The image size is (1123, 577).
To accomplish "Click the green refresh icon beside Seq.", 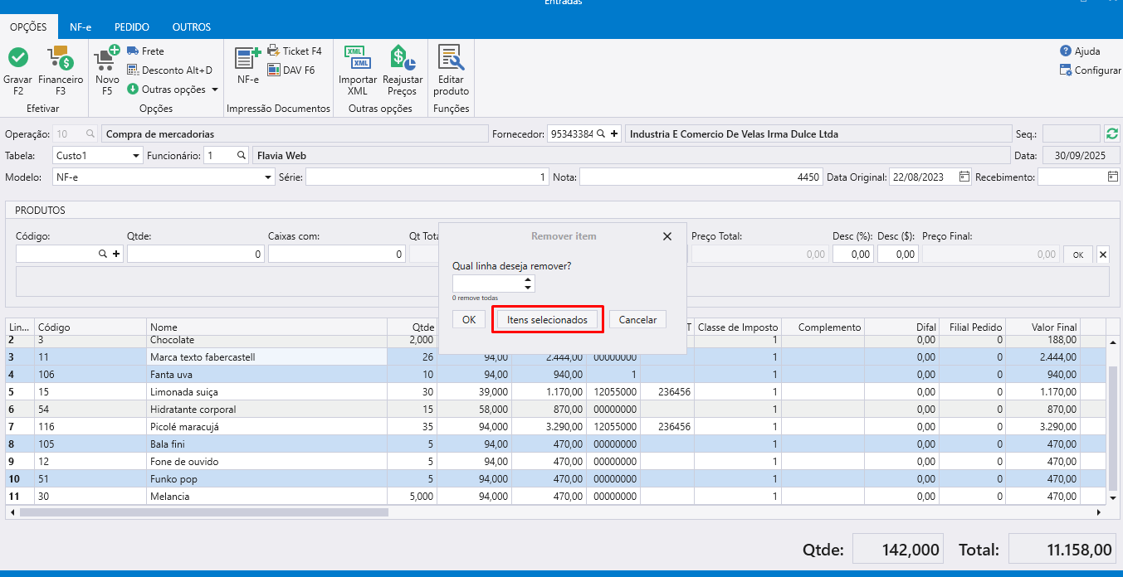I will 1111,133.
